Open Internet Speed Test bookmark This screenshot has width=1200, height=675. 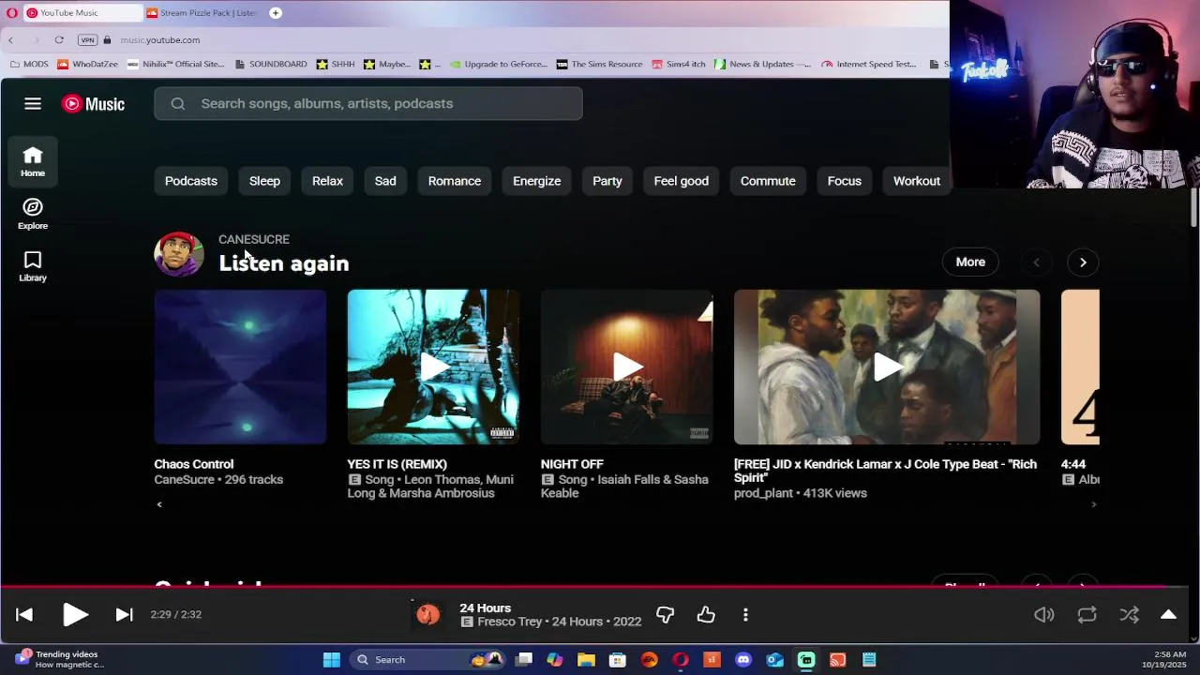[868, 65]
